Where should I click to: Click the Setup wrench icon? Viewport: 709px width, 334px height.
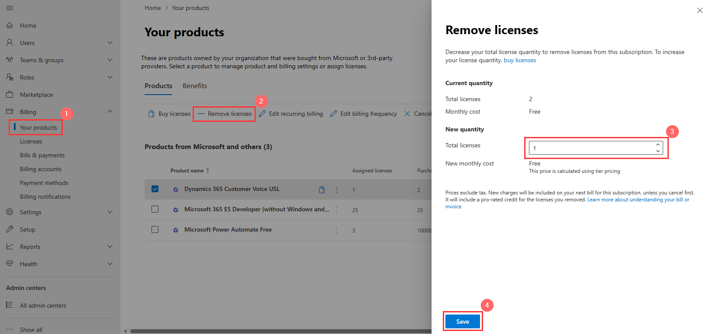click(10, 229)
